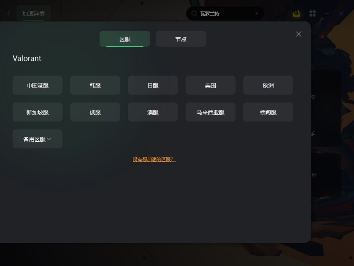This screenshot has width=354, height=266.
Task: Open the 加速详情 tab
Action: pos(34,13)
